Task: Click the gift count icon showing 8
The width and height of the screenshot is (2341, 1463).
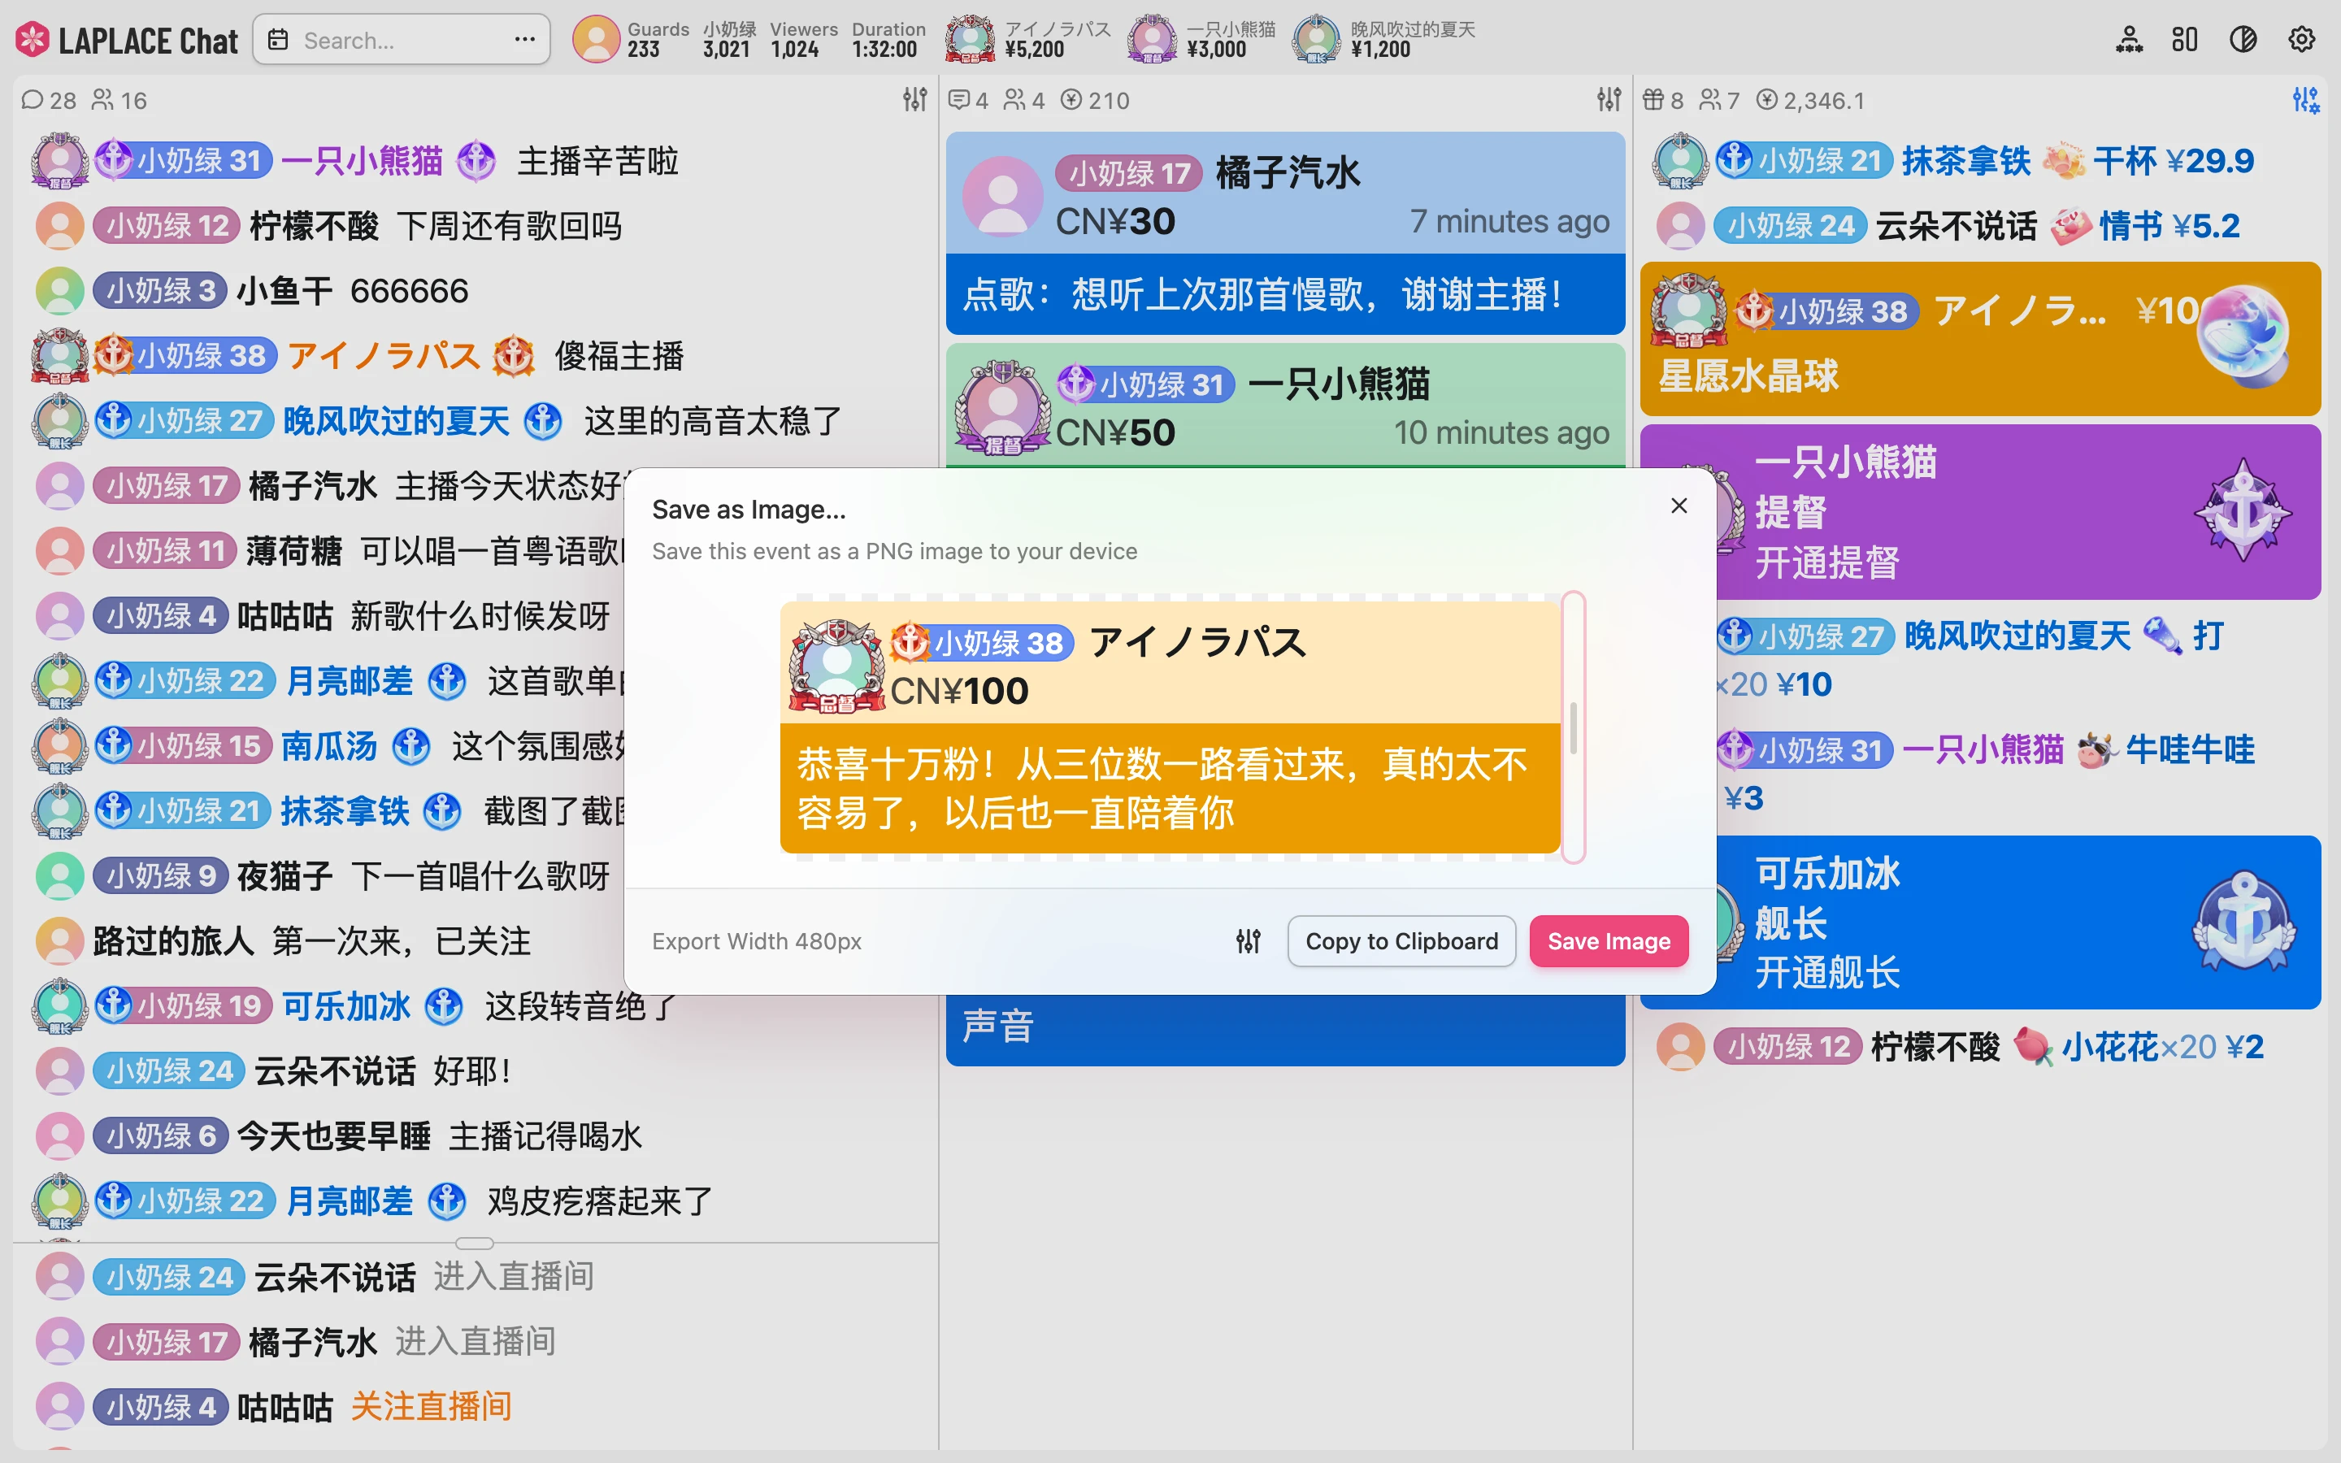Action: point(1653,100)
